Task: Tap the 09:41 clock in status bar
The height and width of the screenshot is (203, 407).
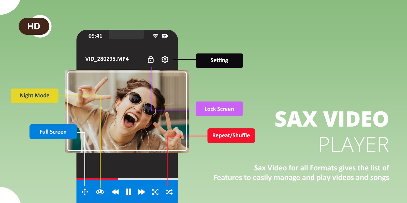Action: pos(95,36)
